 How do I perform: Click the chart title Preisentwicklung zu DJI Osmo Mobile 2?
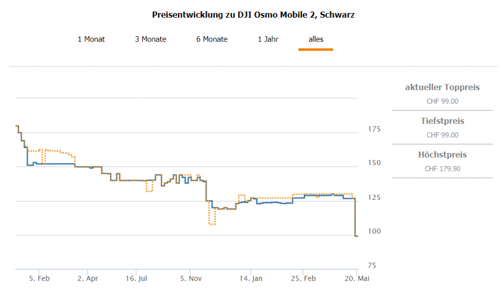(253, 15)
